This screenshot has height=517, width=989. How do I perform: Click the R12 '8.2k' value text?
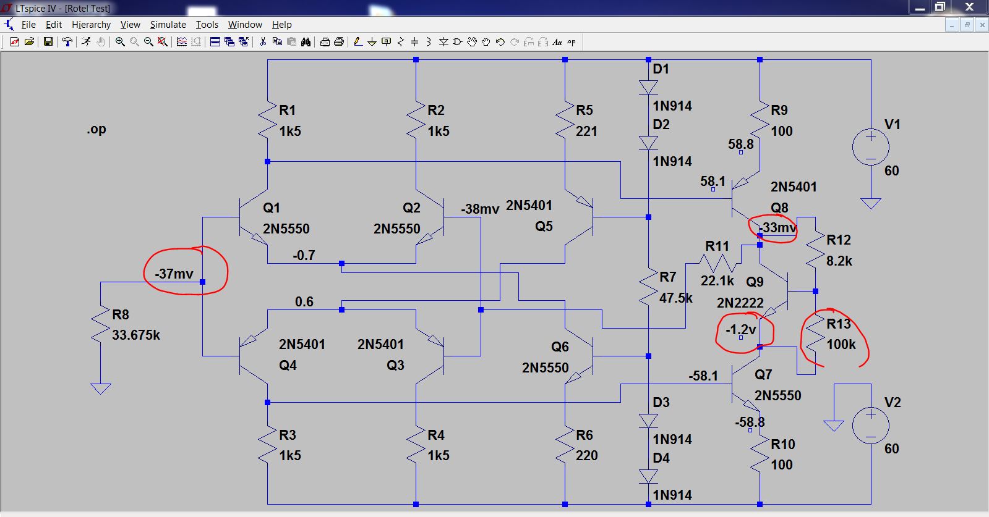click(x=839, y=261)
